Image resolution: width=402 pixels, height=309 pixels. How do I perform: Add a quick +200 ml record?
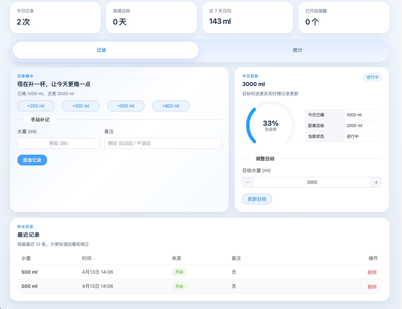(36, 106)
